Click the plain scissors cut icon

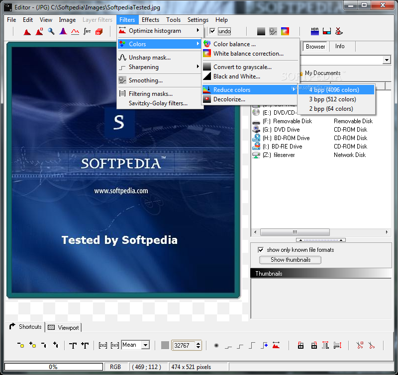point(372,345)
